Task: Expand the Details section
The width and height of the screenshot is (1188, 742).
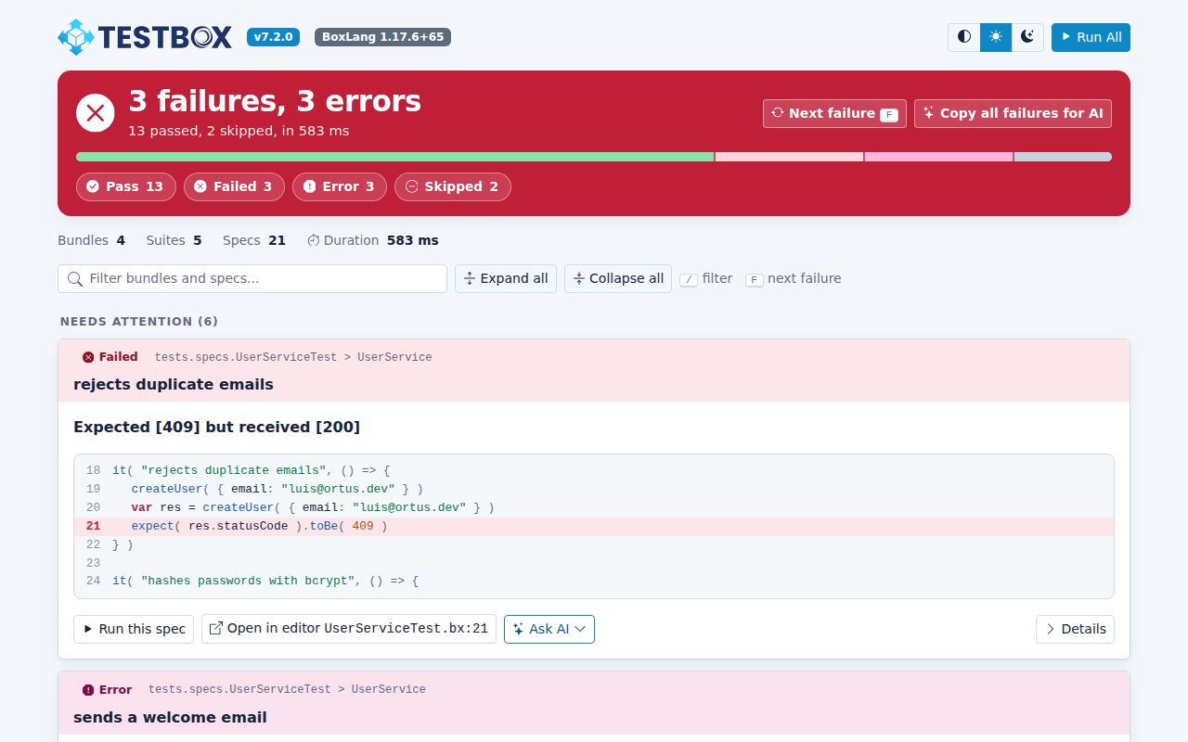Action: pos(1075,629)
